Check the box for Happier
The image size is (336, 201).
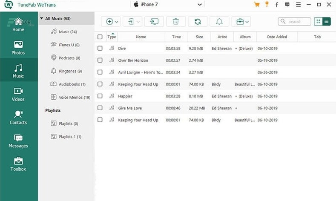click(100, 96)
